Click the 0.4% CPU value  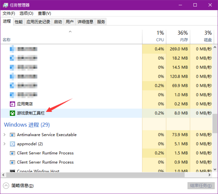click(160, 49)
